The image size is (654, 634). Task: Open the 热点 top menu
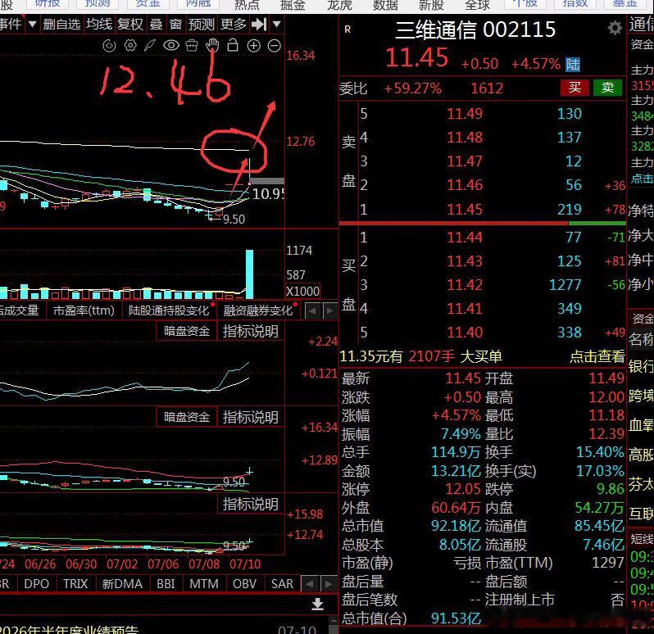pyautogui.click(x=247, y=5)
